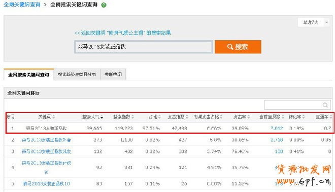Click search index value 119,223
335x192 pixels.
(x=123, y=129)
